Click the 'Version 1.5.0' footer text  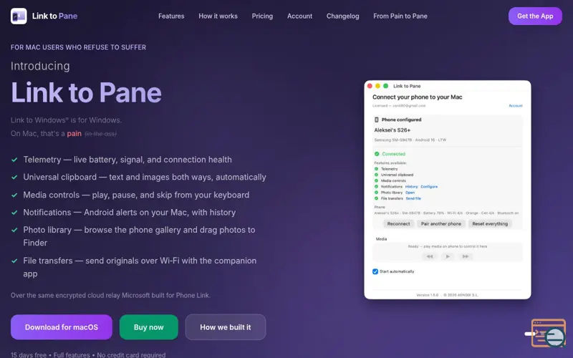pos(427,295)
